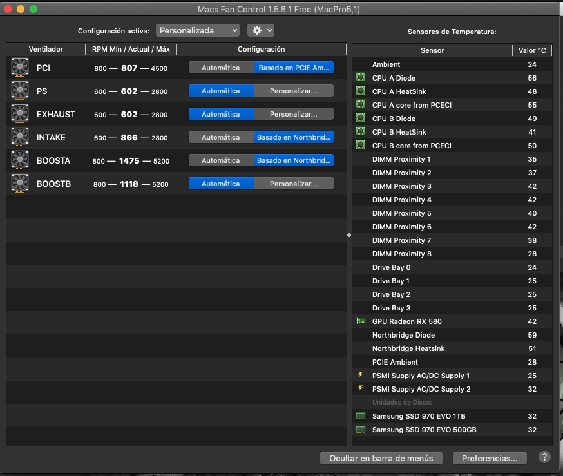Open the Personalizada configuration dropdown

click(197, 30)
